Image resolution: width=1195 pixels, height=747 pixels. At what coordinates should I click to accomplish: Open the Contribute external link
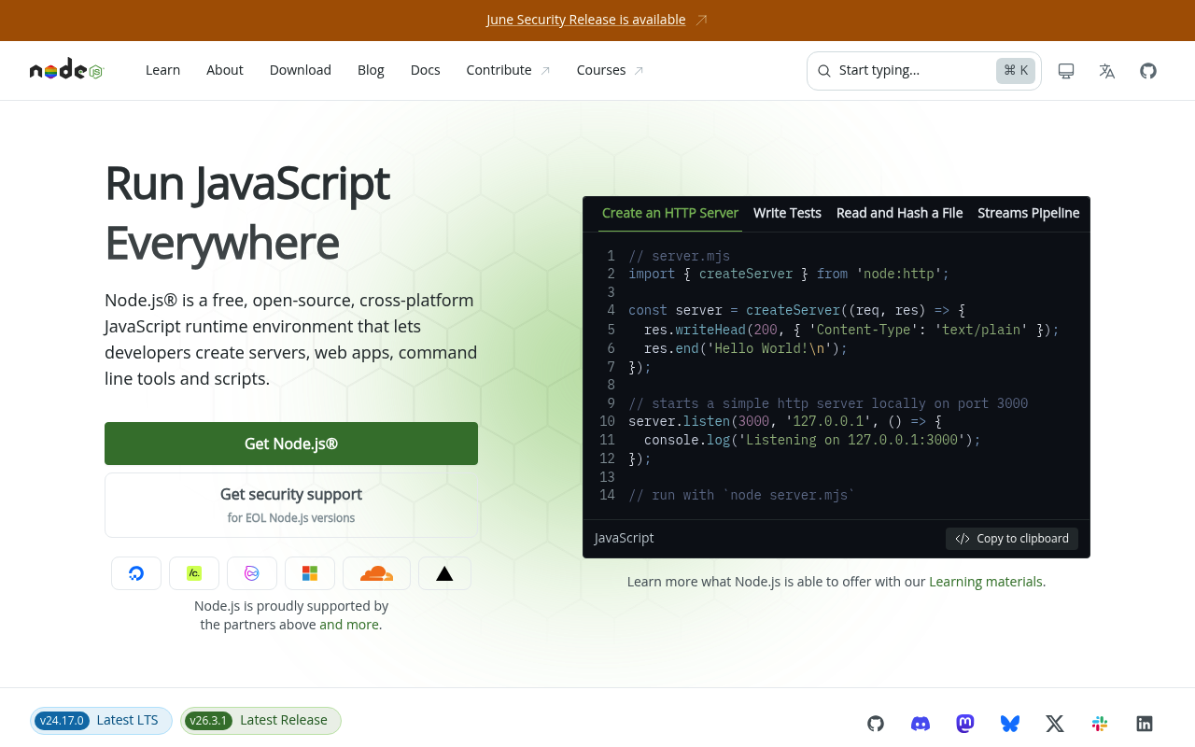pos(509,70)
